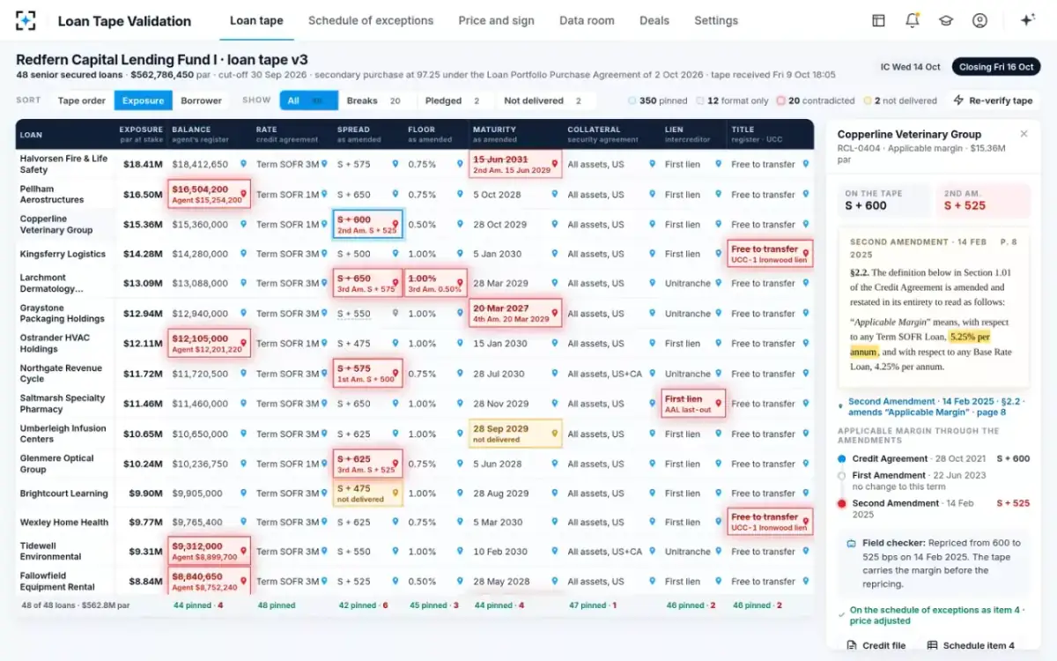The height and width of the screenshot is (661, 1057).
Task: Select the Pelham Aerostructures loan row name
Action: pos(53,194)
